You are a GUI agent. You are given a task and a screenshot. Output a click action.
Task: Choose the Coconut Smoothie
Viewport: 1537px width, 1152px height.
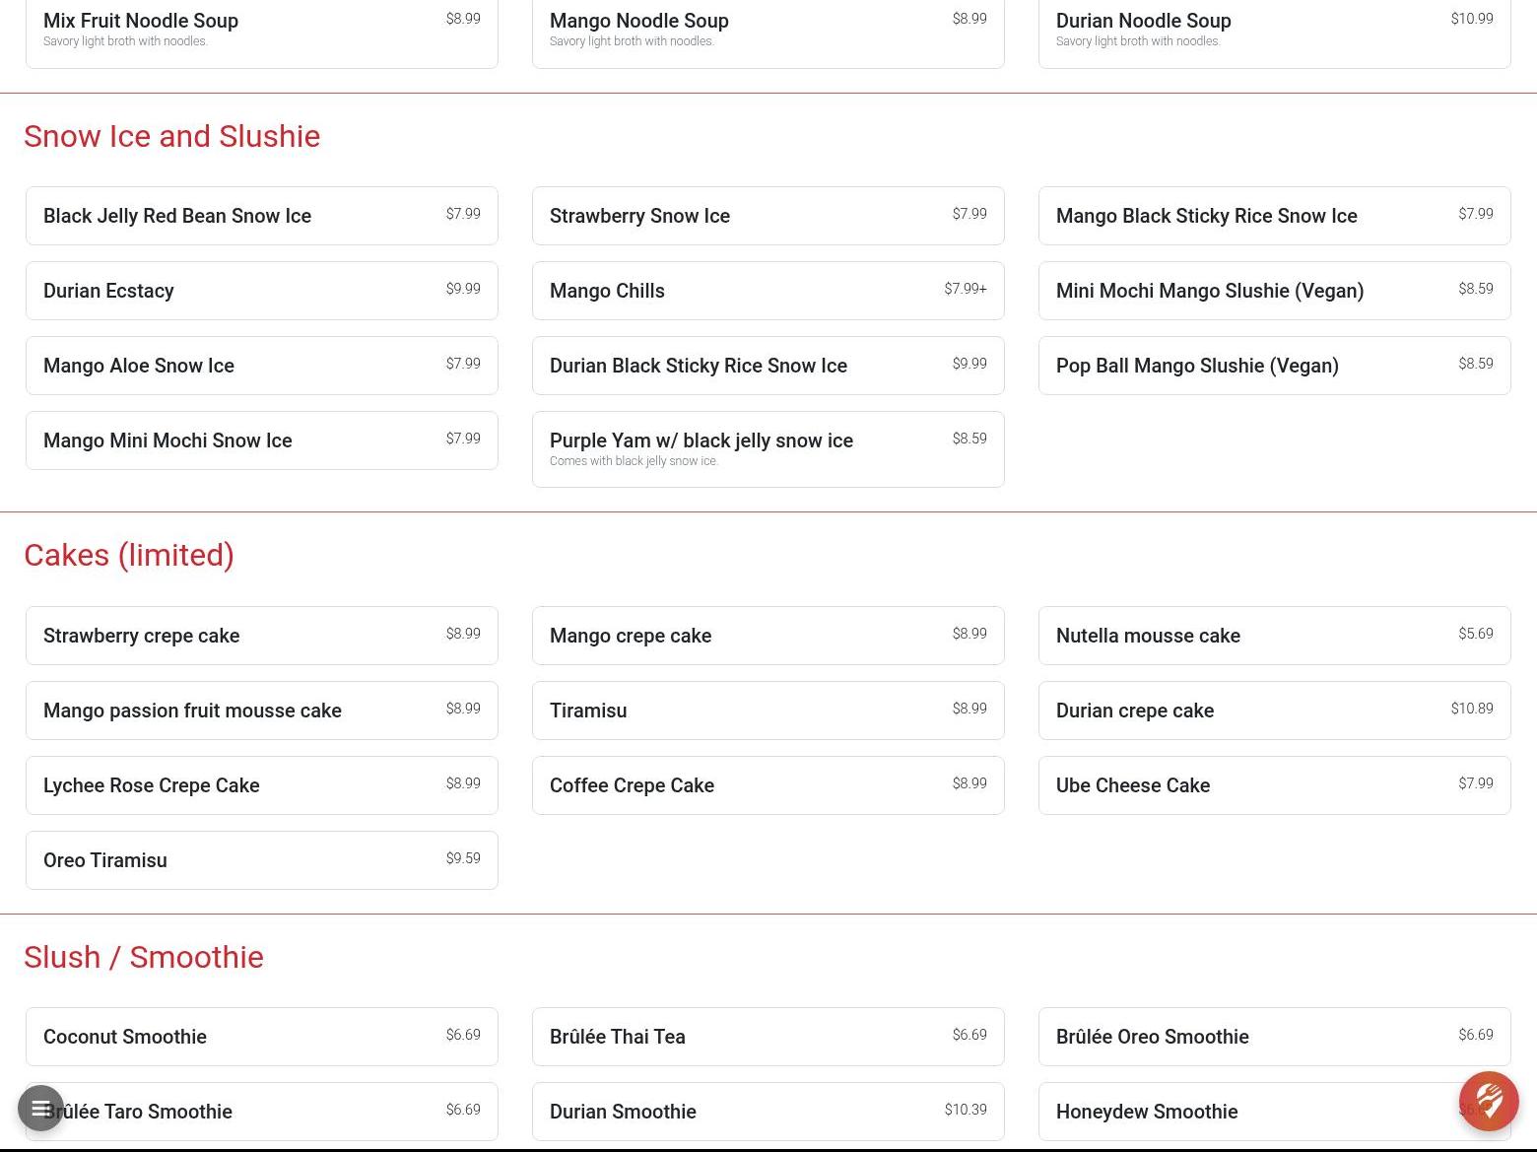(x=262, y=1037)
